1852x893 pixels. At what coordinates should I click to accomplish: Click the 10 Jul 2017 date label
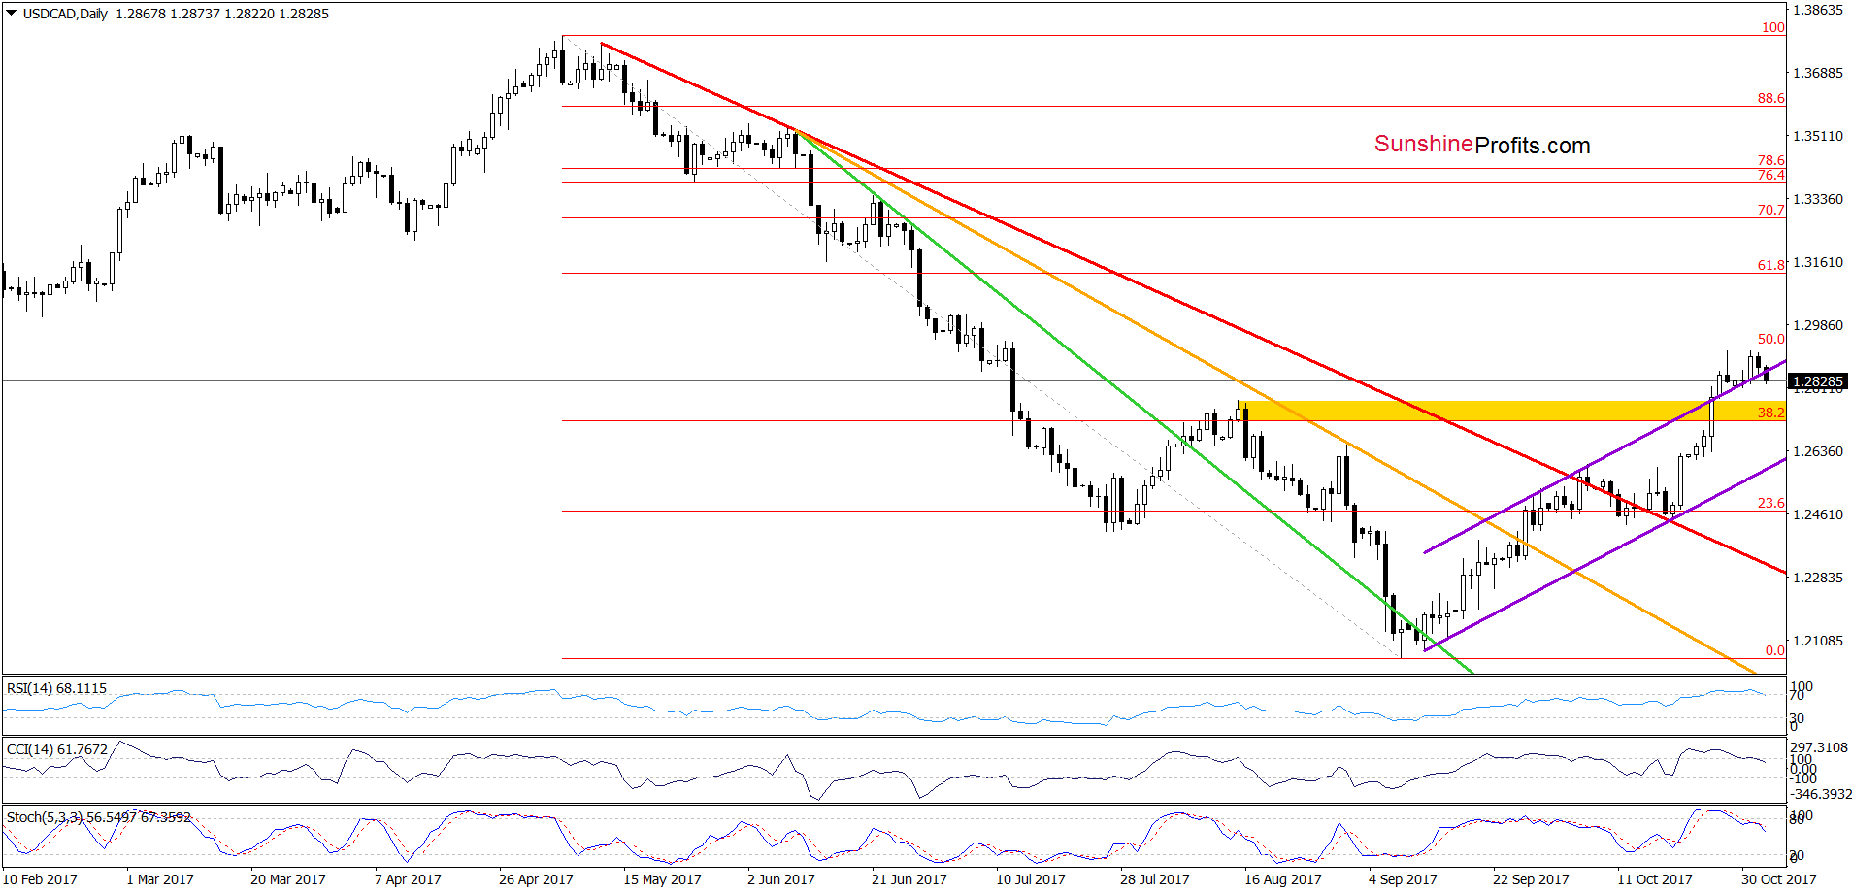1031,879
